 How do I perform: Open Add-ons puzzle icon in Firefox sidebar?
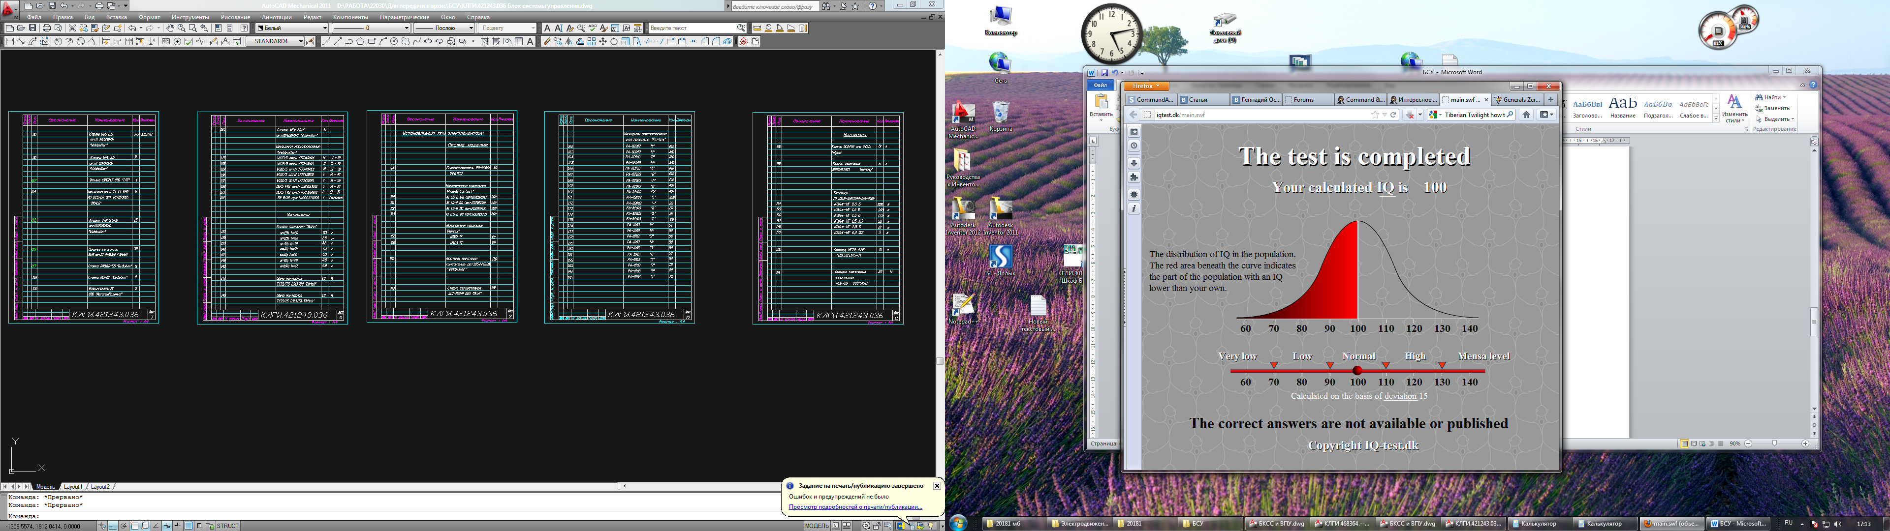pyautogui.click(x=1134, y=177)
